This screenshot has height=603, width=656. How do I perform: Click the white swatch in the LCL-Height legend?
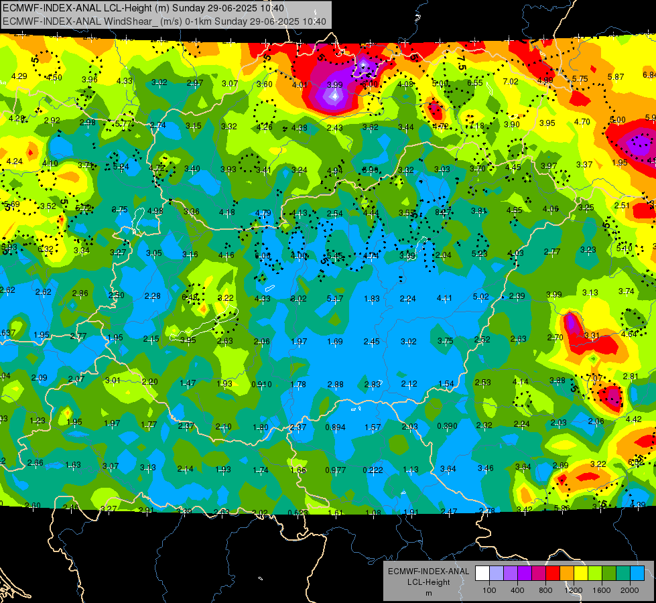pos(482,574)
